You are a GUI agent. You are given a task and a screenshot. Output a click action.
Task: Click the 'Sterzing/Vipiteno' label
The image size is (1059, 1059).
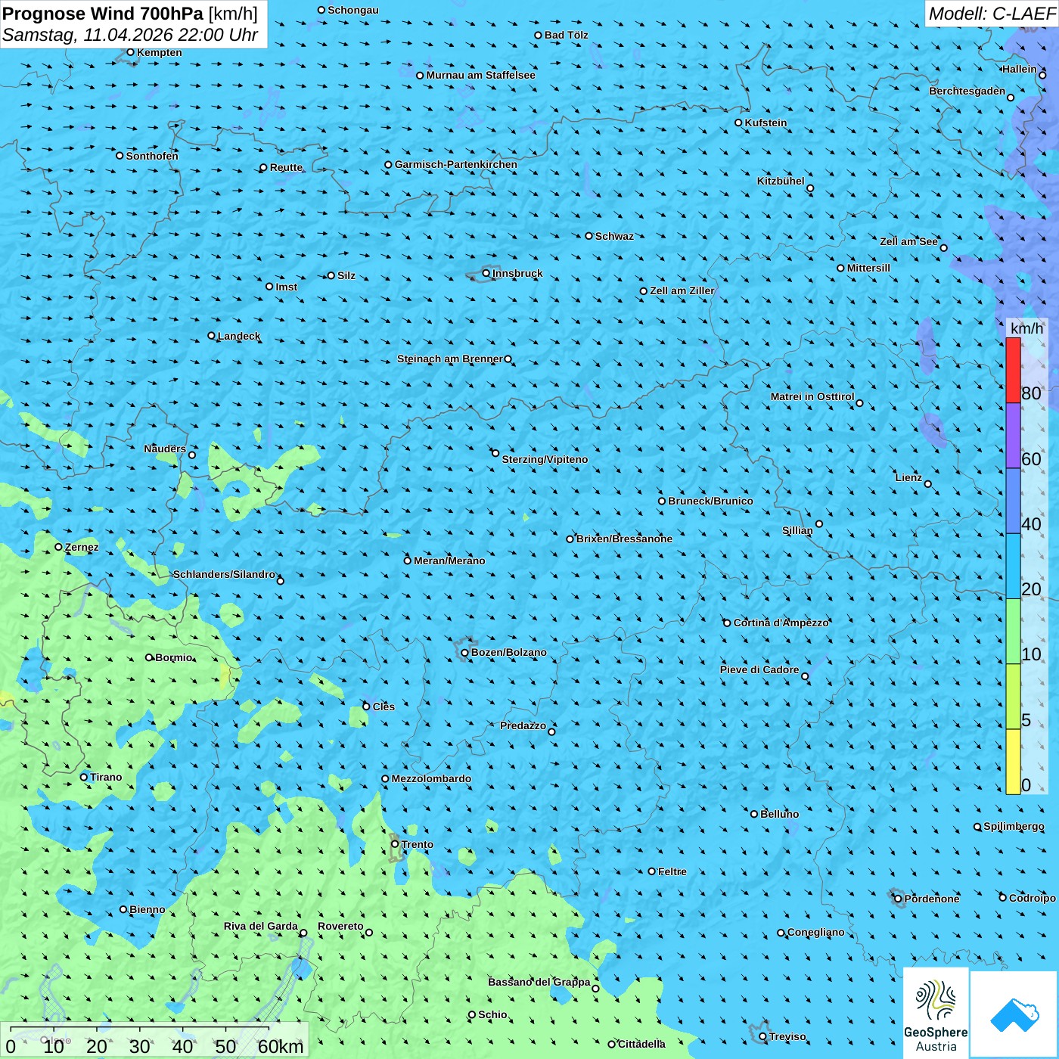(x=545, y=459)
